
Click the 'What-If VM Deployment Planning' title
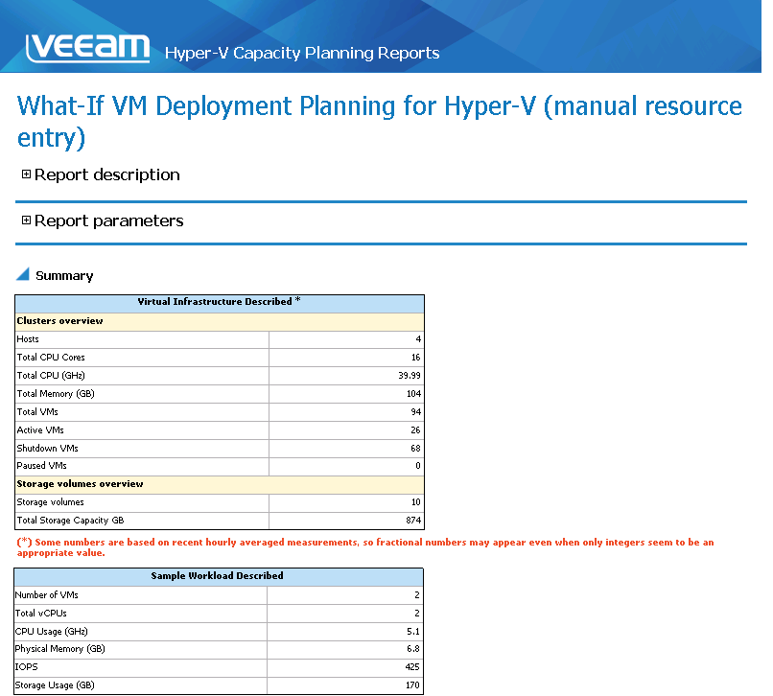tap(379, 121)
